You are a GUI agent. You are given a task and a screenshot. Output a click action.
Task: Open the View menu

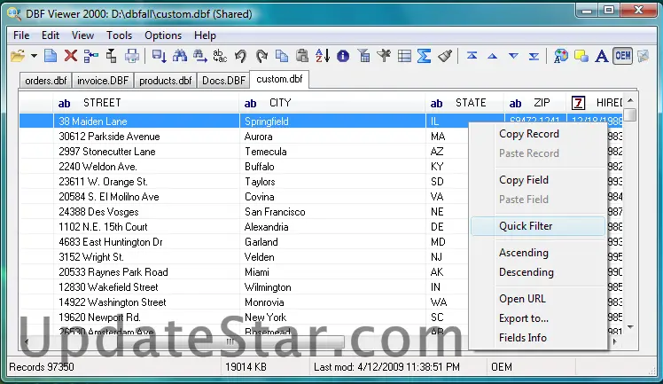pos(82,35)
